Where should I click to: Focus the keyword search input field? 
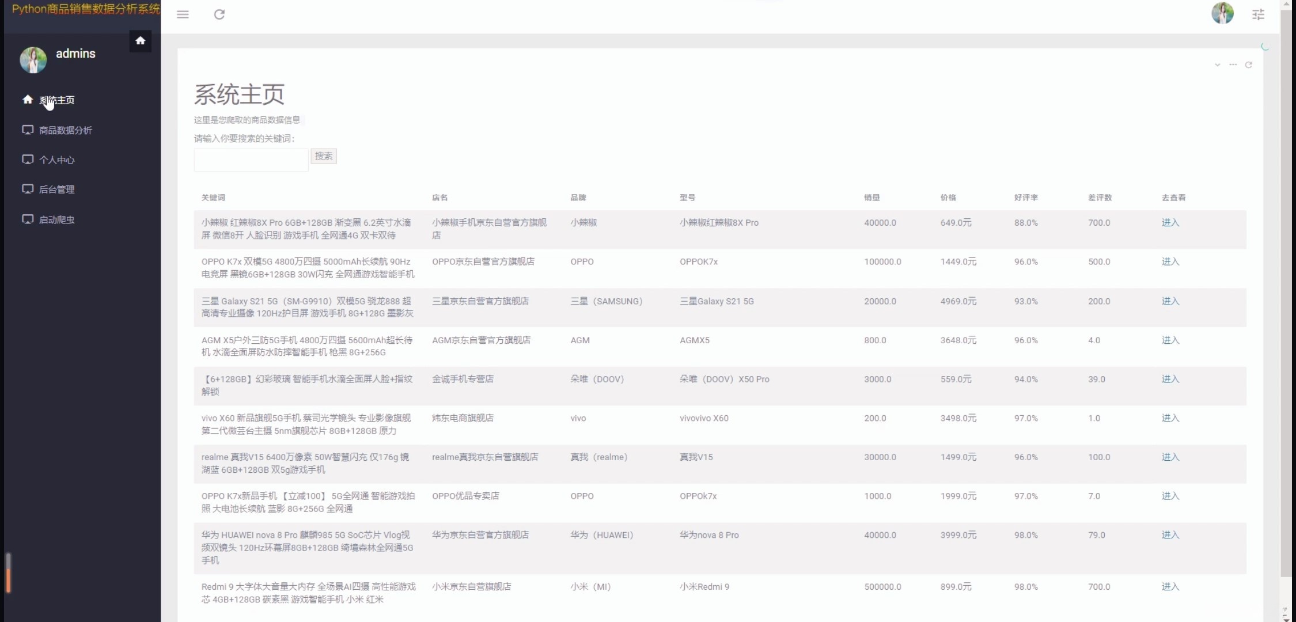coord(251,160)
